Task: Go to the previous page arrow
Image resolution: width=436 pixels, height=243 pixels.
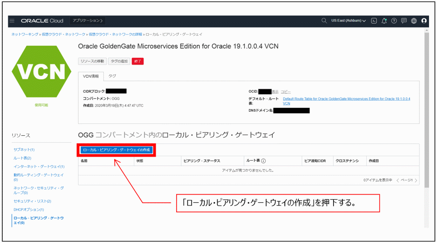Action: click(398, 180)
